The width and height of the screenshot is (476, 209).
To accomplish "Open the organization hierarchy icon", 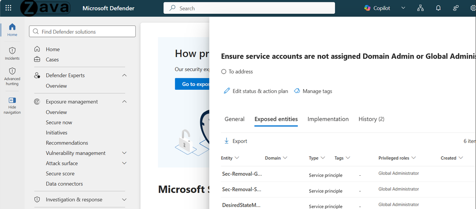I will pos(420,8).
